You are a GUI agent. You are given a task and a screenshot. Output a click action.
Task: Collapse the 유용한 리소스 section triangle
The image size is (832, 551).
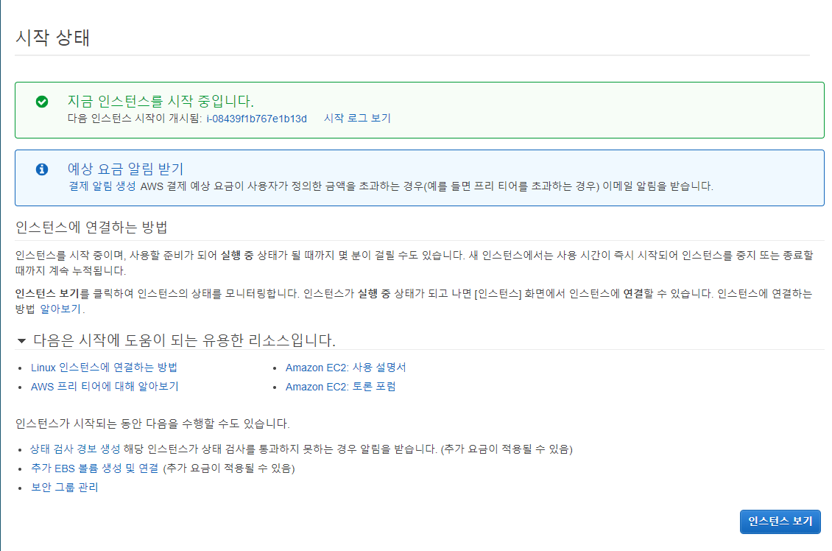(22, 340)
